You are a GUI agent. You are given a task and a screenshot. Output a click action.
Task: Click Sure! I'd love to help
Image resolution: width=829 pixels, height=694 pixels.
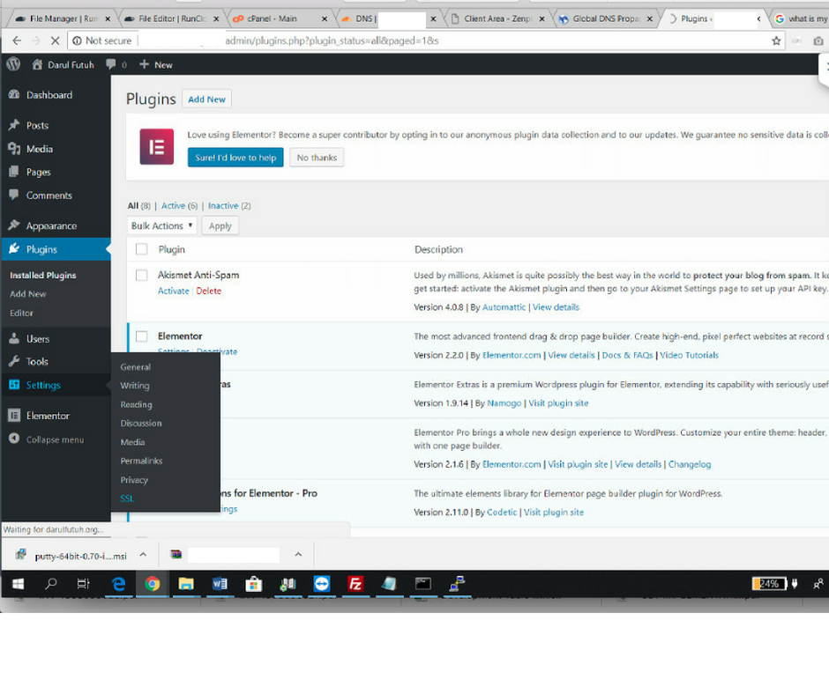pyautogui.click(x=235, y=158)
